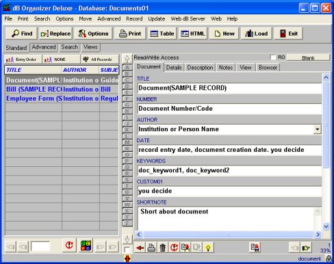
Task: Click the red splitter arrows icon
Action: pos(127,259)
